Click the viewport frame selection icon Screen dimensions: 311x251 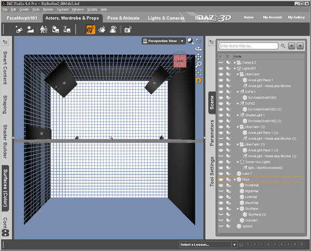[x=199, y=72]
